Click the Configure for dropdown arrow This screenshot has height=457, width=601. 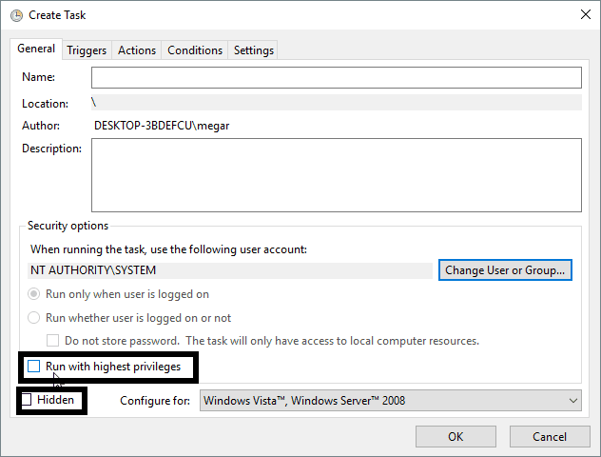[x=571, y=401]
